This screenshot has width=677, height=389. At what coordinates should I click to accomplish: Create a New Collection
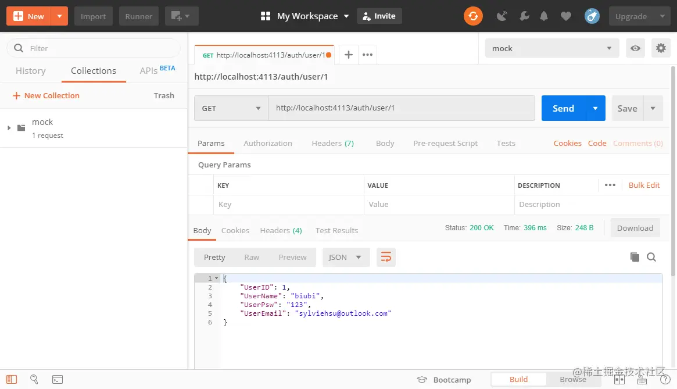click(46, 95)
